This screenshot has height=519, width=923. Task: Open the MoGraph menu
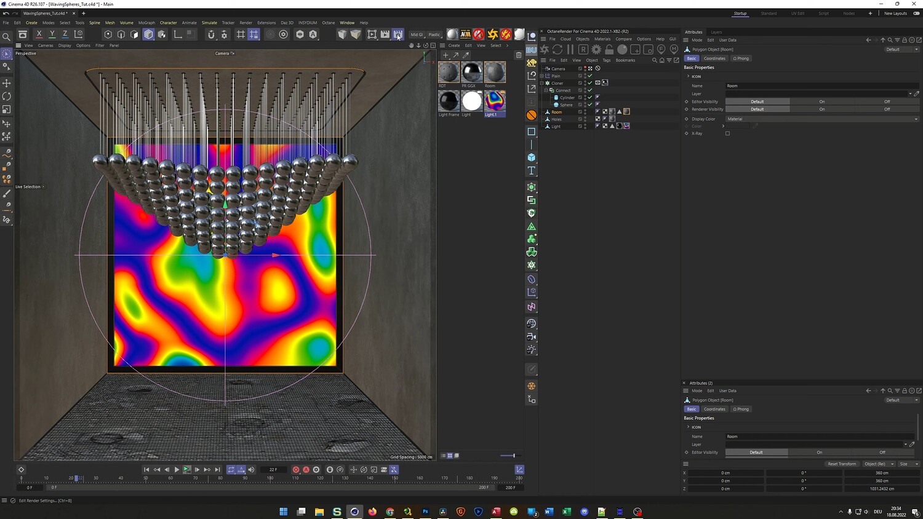point(146,23)
